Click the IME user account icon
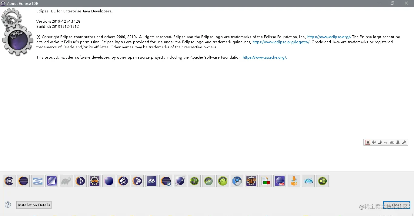The image size is (414, 216). tap(398, 142)
